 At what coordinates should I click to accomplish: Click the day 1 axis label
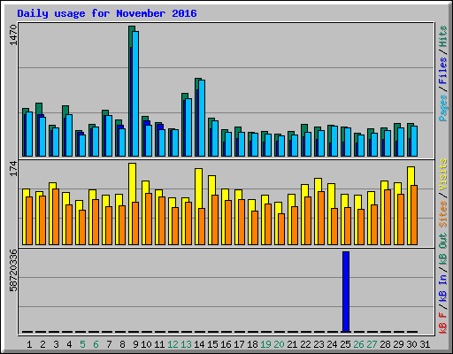coord(29,344)
